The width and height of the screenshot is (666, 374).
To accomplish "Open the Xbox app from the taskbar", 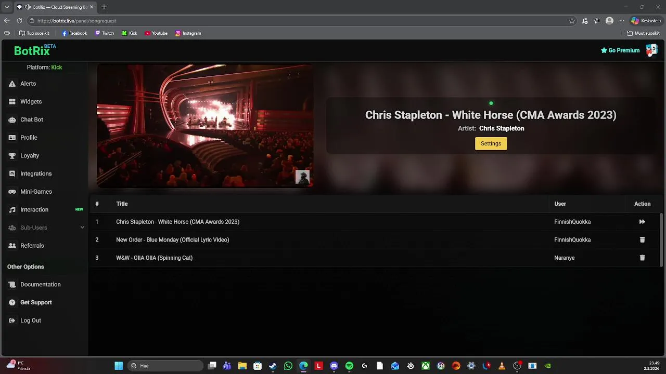I will tap(426, 366).
